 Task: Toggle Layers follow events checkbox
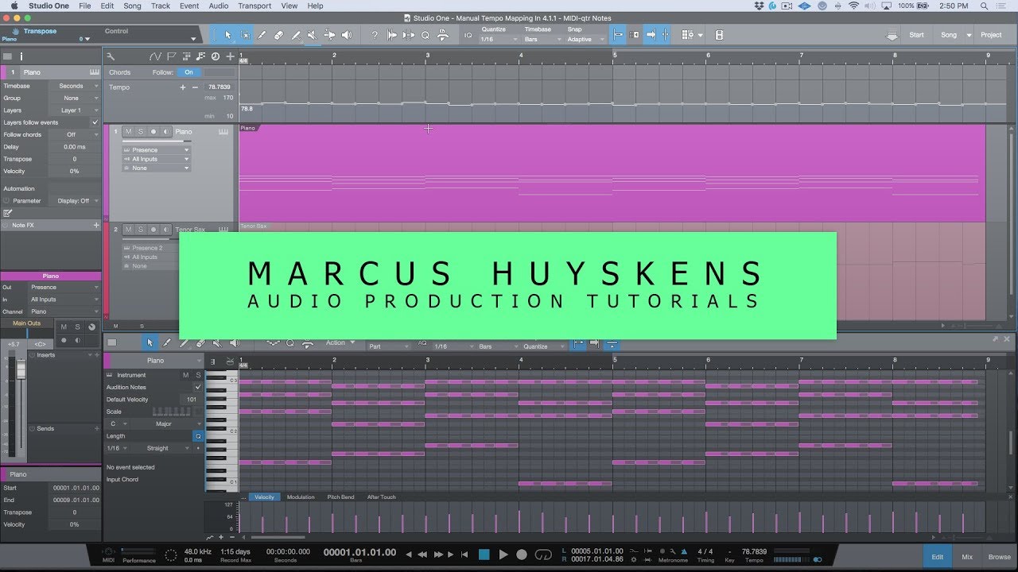click(x=95, y=122)
